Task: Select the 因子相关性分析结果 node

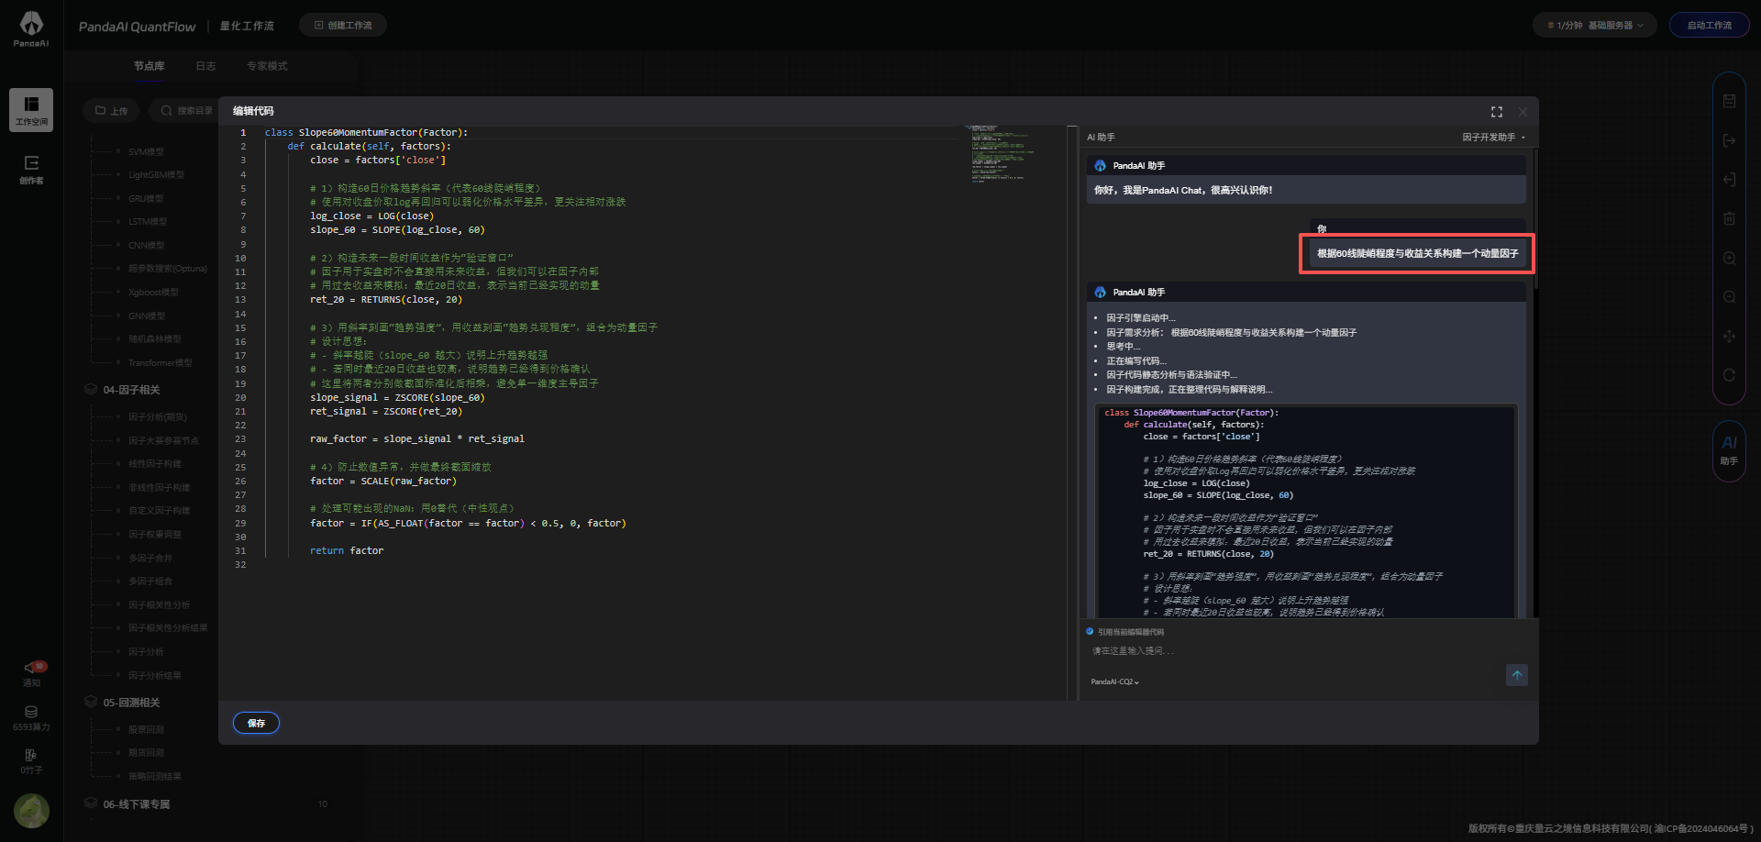Action: pyautogui.click(x=168, y=628)
